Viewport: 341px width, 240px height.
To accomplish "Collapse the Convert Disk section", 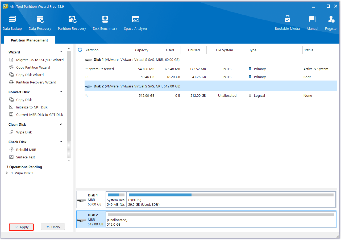I will click(x=61, y=92).
